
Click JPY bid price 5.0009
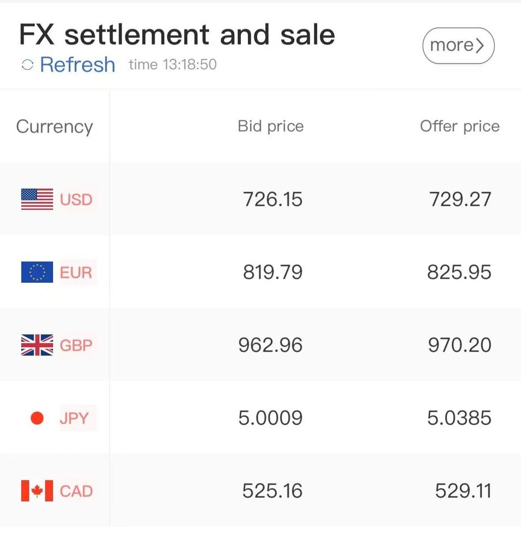tap(270, 418)
